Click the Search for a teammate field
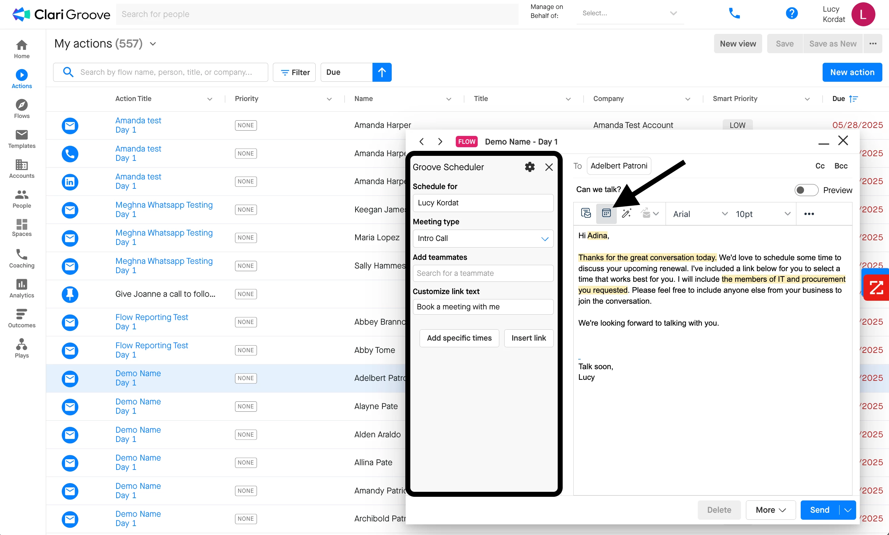889x535 pixels. [483, 273]
